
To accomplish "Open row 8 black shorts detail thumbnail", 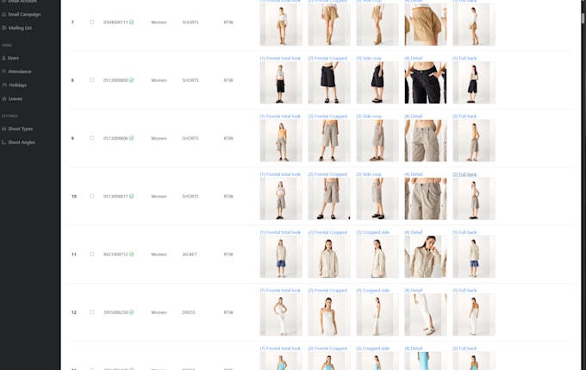I will pos(426,83).
